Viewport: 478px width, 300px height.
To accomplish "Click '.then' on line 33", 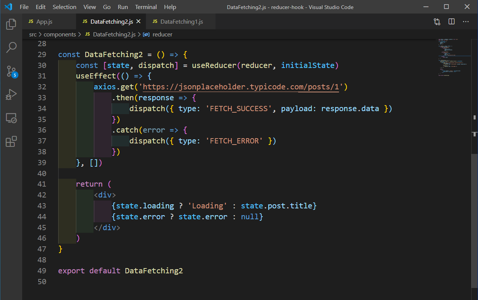I will click(123, 98).
